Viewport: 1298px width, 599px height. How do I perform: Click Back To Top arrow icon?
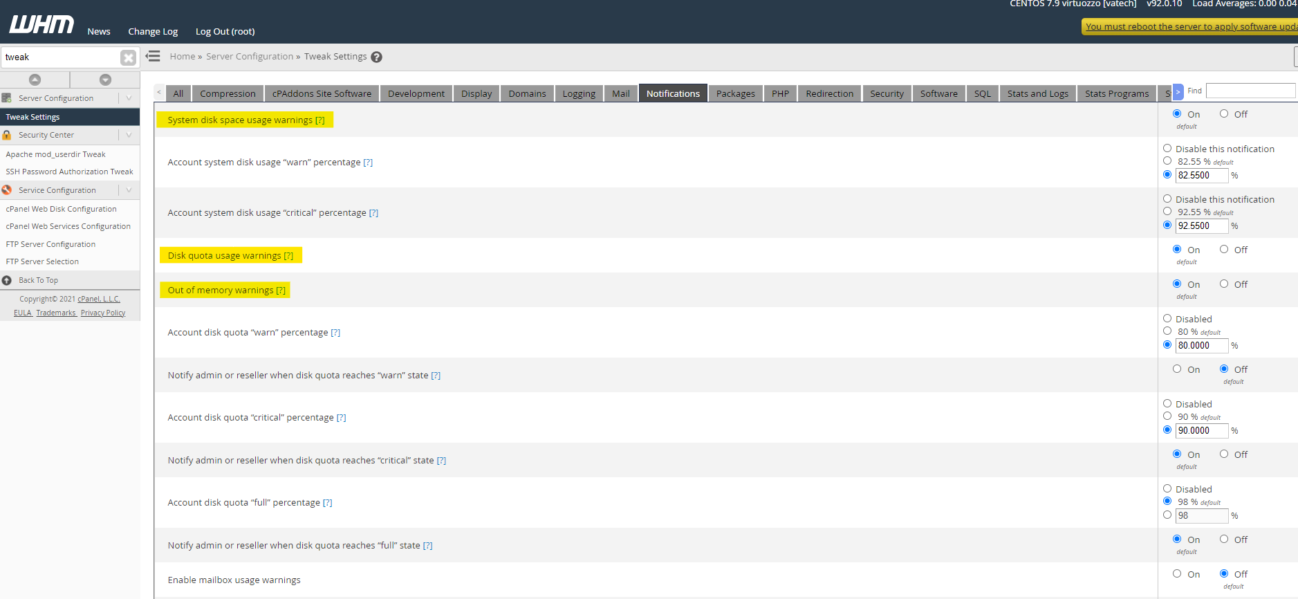7,280
